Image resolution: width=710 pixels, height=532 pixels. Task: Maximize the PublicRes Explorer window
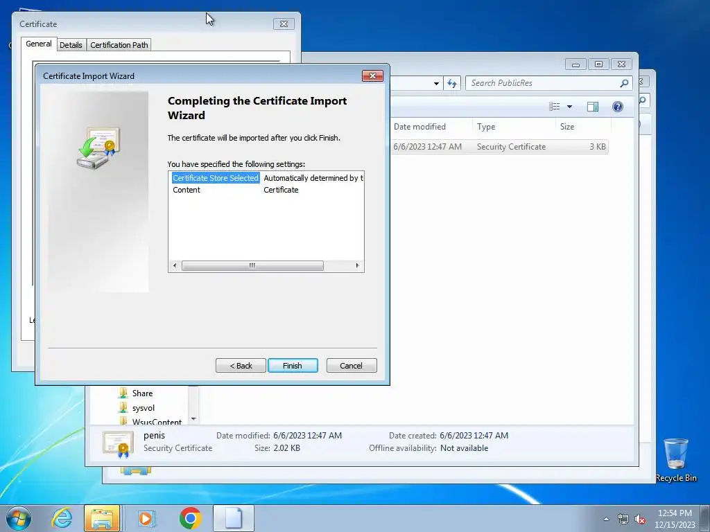click(598, 64)
